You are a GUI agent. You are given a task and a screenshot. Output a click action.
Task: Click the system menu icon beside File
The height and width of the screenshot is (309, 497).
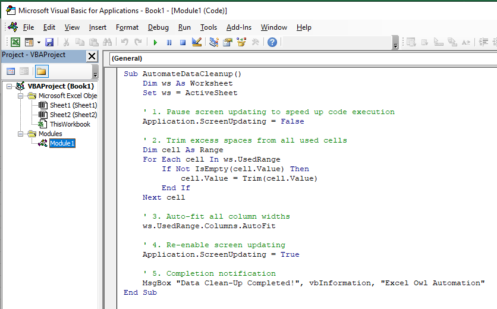click(x=13, y=27)
